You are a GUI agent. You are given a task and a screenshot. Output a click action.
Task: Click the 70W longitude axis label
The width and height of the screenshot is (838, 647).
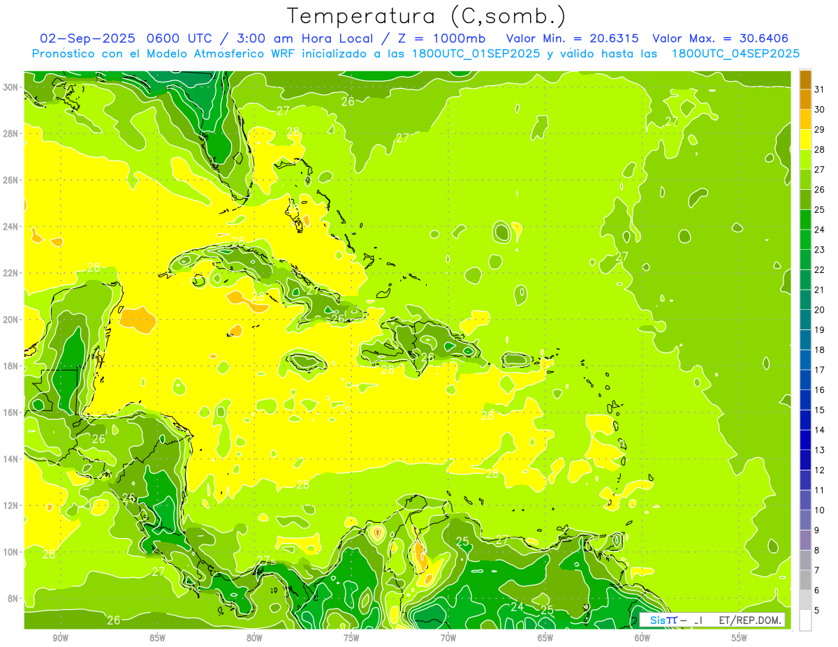click(x=448, y=638)
